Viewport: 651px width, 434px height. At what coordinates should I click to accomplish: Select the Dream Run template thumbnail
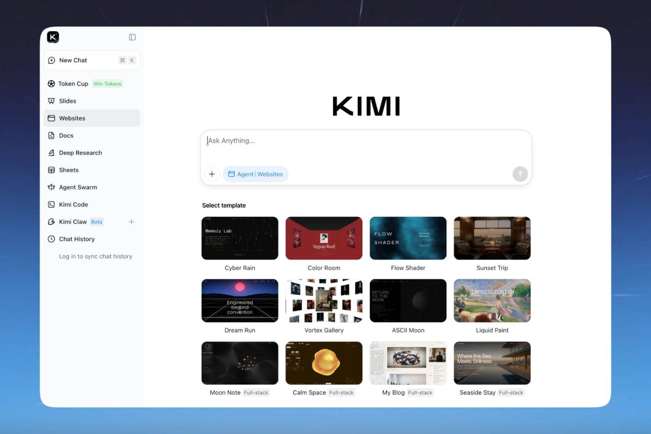pyautogui.click(x=240, y=301)
